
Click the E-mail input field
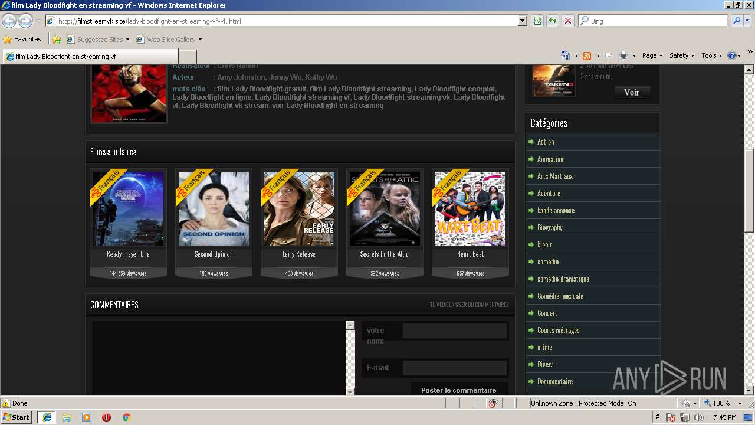[455, 368]
